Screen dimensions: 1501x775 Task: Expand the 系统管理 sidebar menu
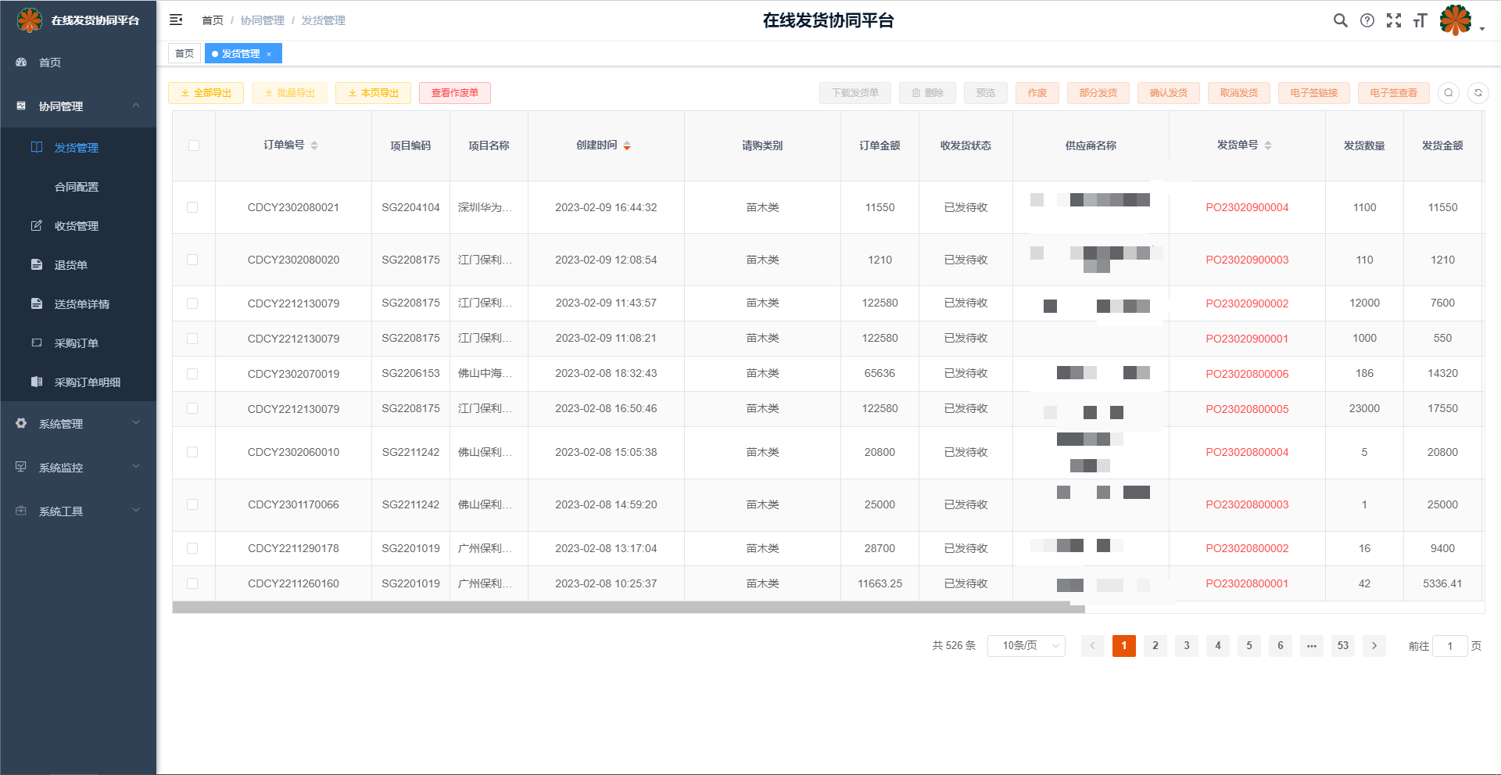(x=78, y=424)
